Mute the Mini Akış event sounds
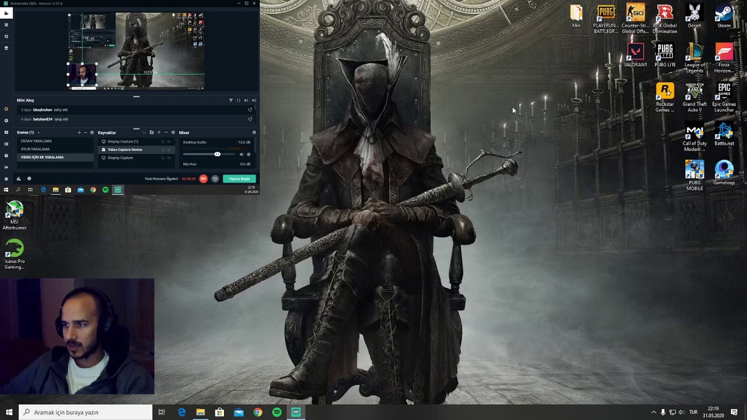747x420 pixels. [253, 100]
